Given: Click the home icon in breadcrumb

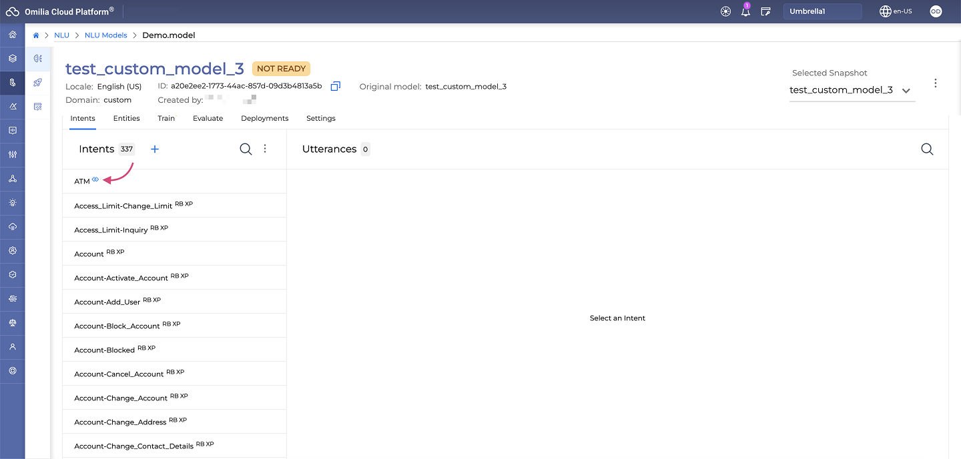Looking at the screenshot, I should click(x=36, y=35).
